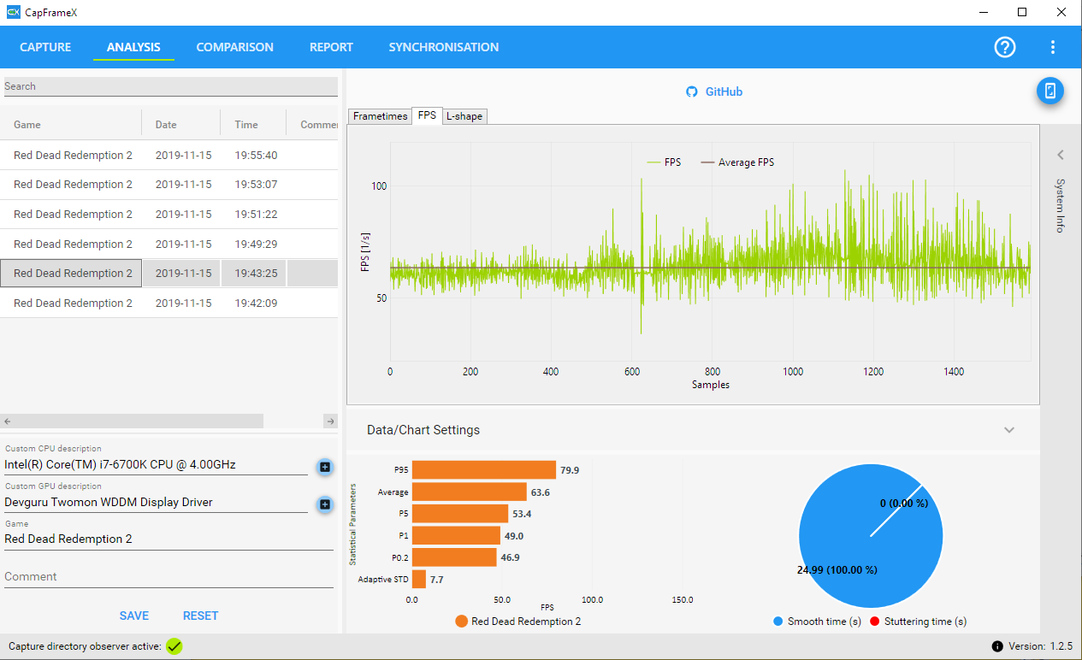The image size is (1082, 660).
Task: Select the record captured at 19:51:22
Action: (x=169, y=215)
